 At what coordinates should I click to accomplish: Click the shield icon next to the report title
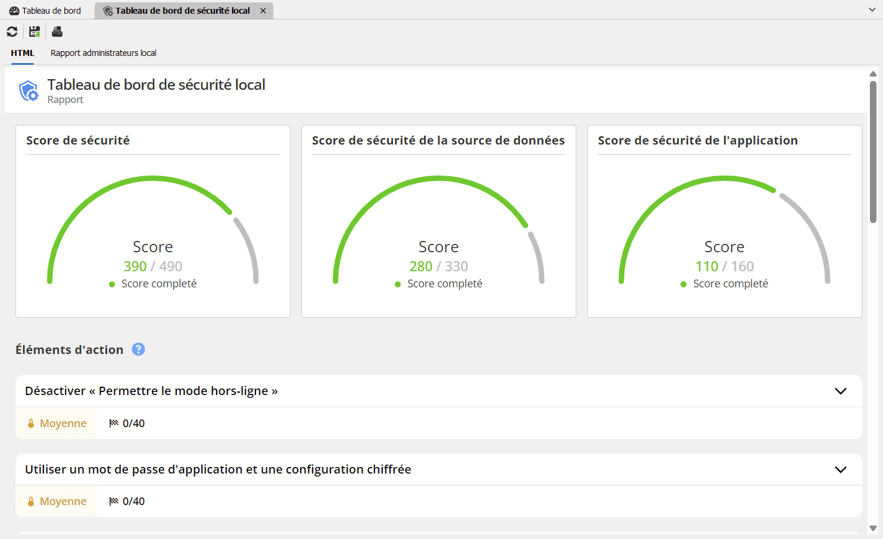click(29, 91)
